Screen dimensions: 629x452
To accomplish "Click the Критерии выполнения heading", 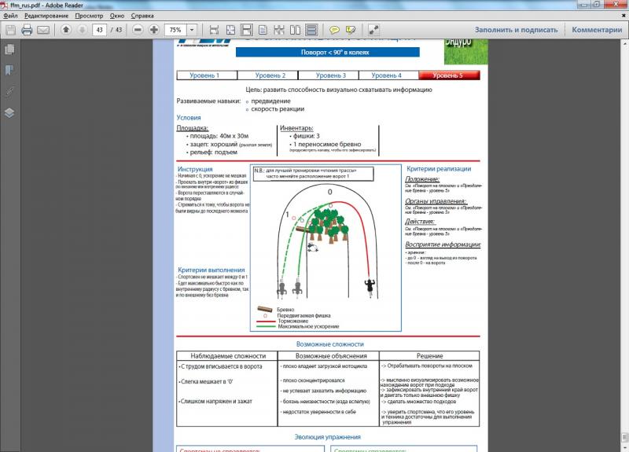I will [211, 270].
